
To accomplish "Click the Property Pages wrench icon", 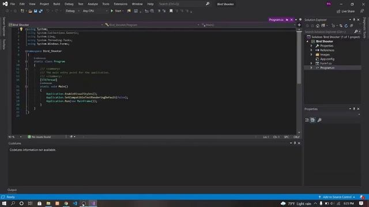I will (319, 120).
